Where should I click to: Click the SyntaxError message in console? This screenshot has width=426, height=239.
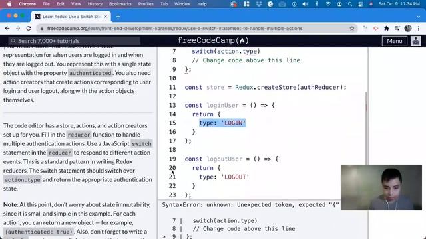pyautogui.click(x=250, y=205)
